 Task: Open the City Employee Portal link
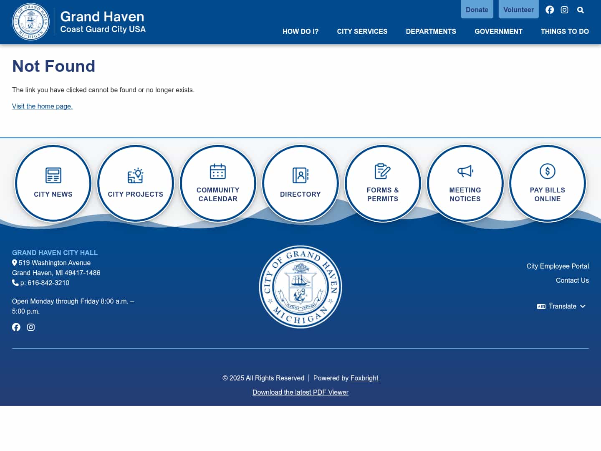[558, 266]
